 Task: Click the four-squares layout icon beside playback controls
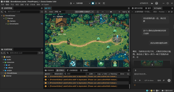coord(104,3)
